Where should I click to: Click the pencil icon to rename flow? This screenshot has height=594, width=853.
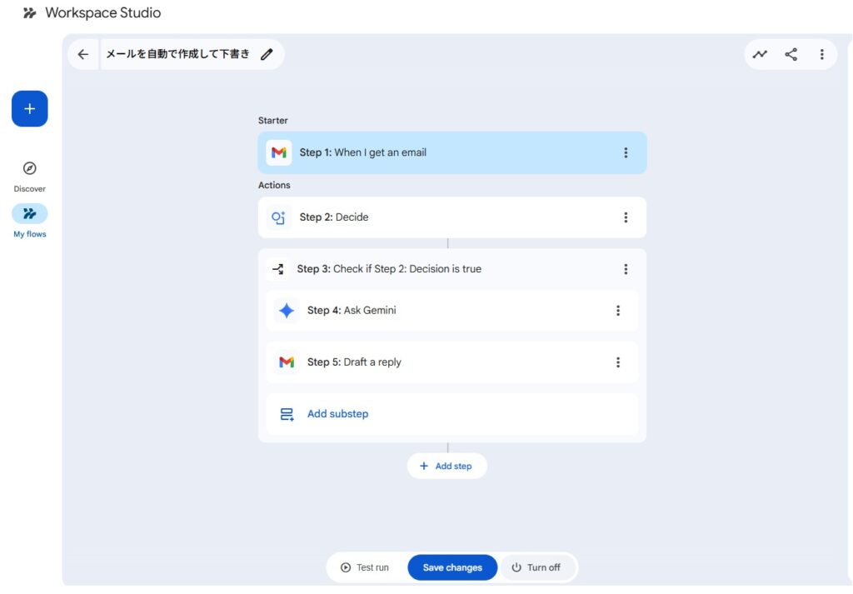point(267,55)
